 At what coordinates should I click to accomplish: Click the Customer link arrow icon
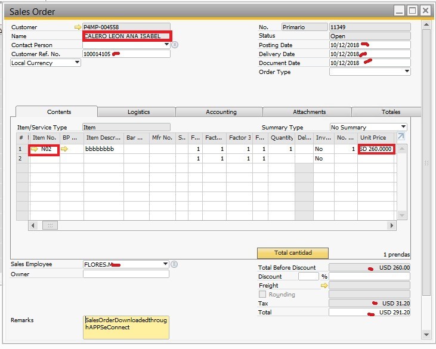point(77,27)
